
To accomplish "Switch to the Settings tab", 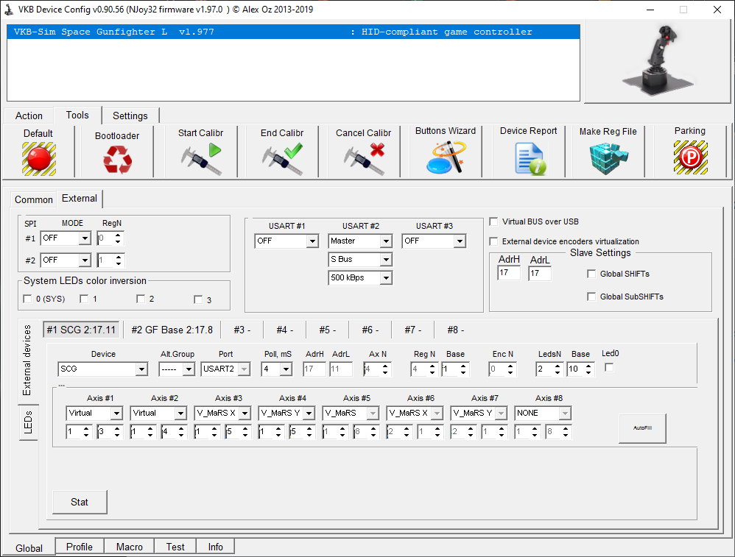I will [130, 116].
